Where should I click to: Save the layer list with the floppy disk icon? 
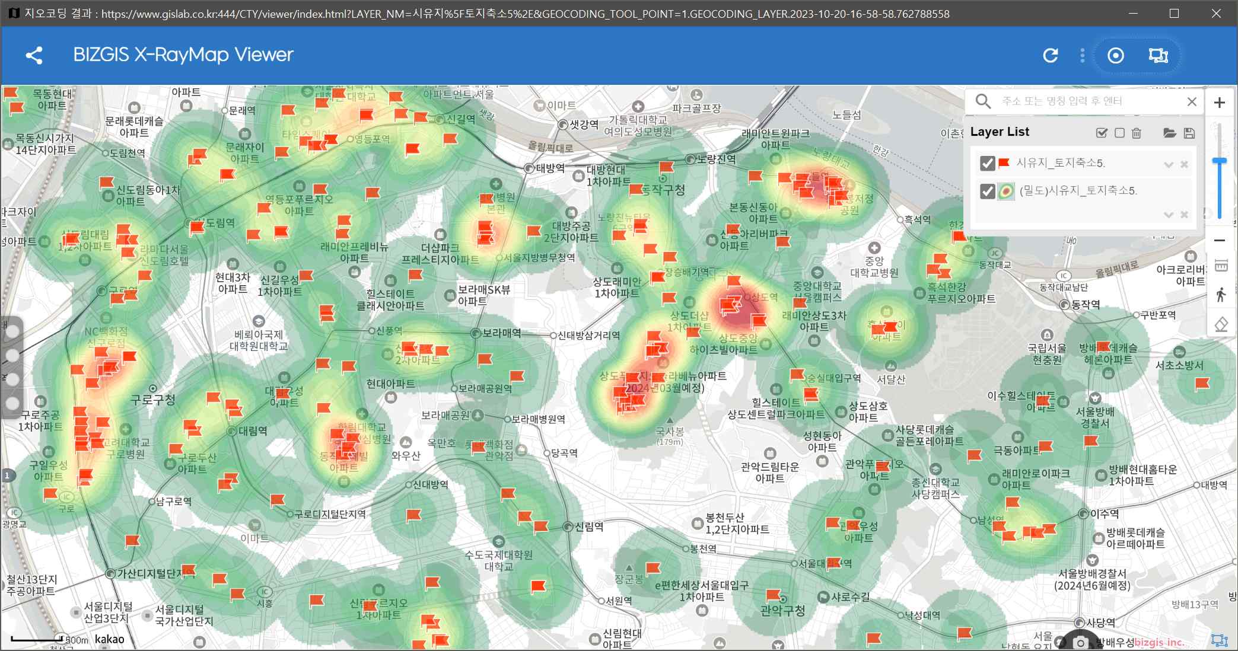pyautogui.click(x=1189, y=133)
